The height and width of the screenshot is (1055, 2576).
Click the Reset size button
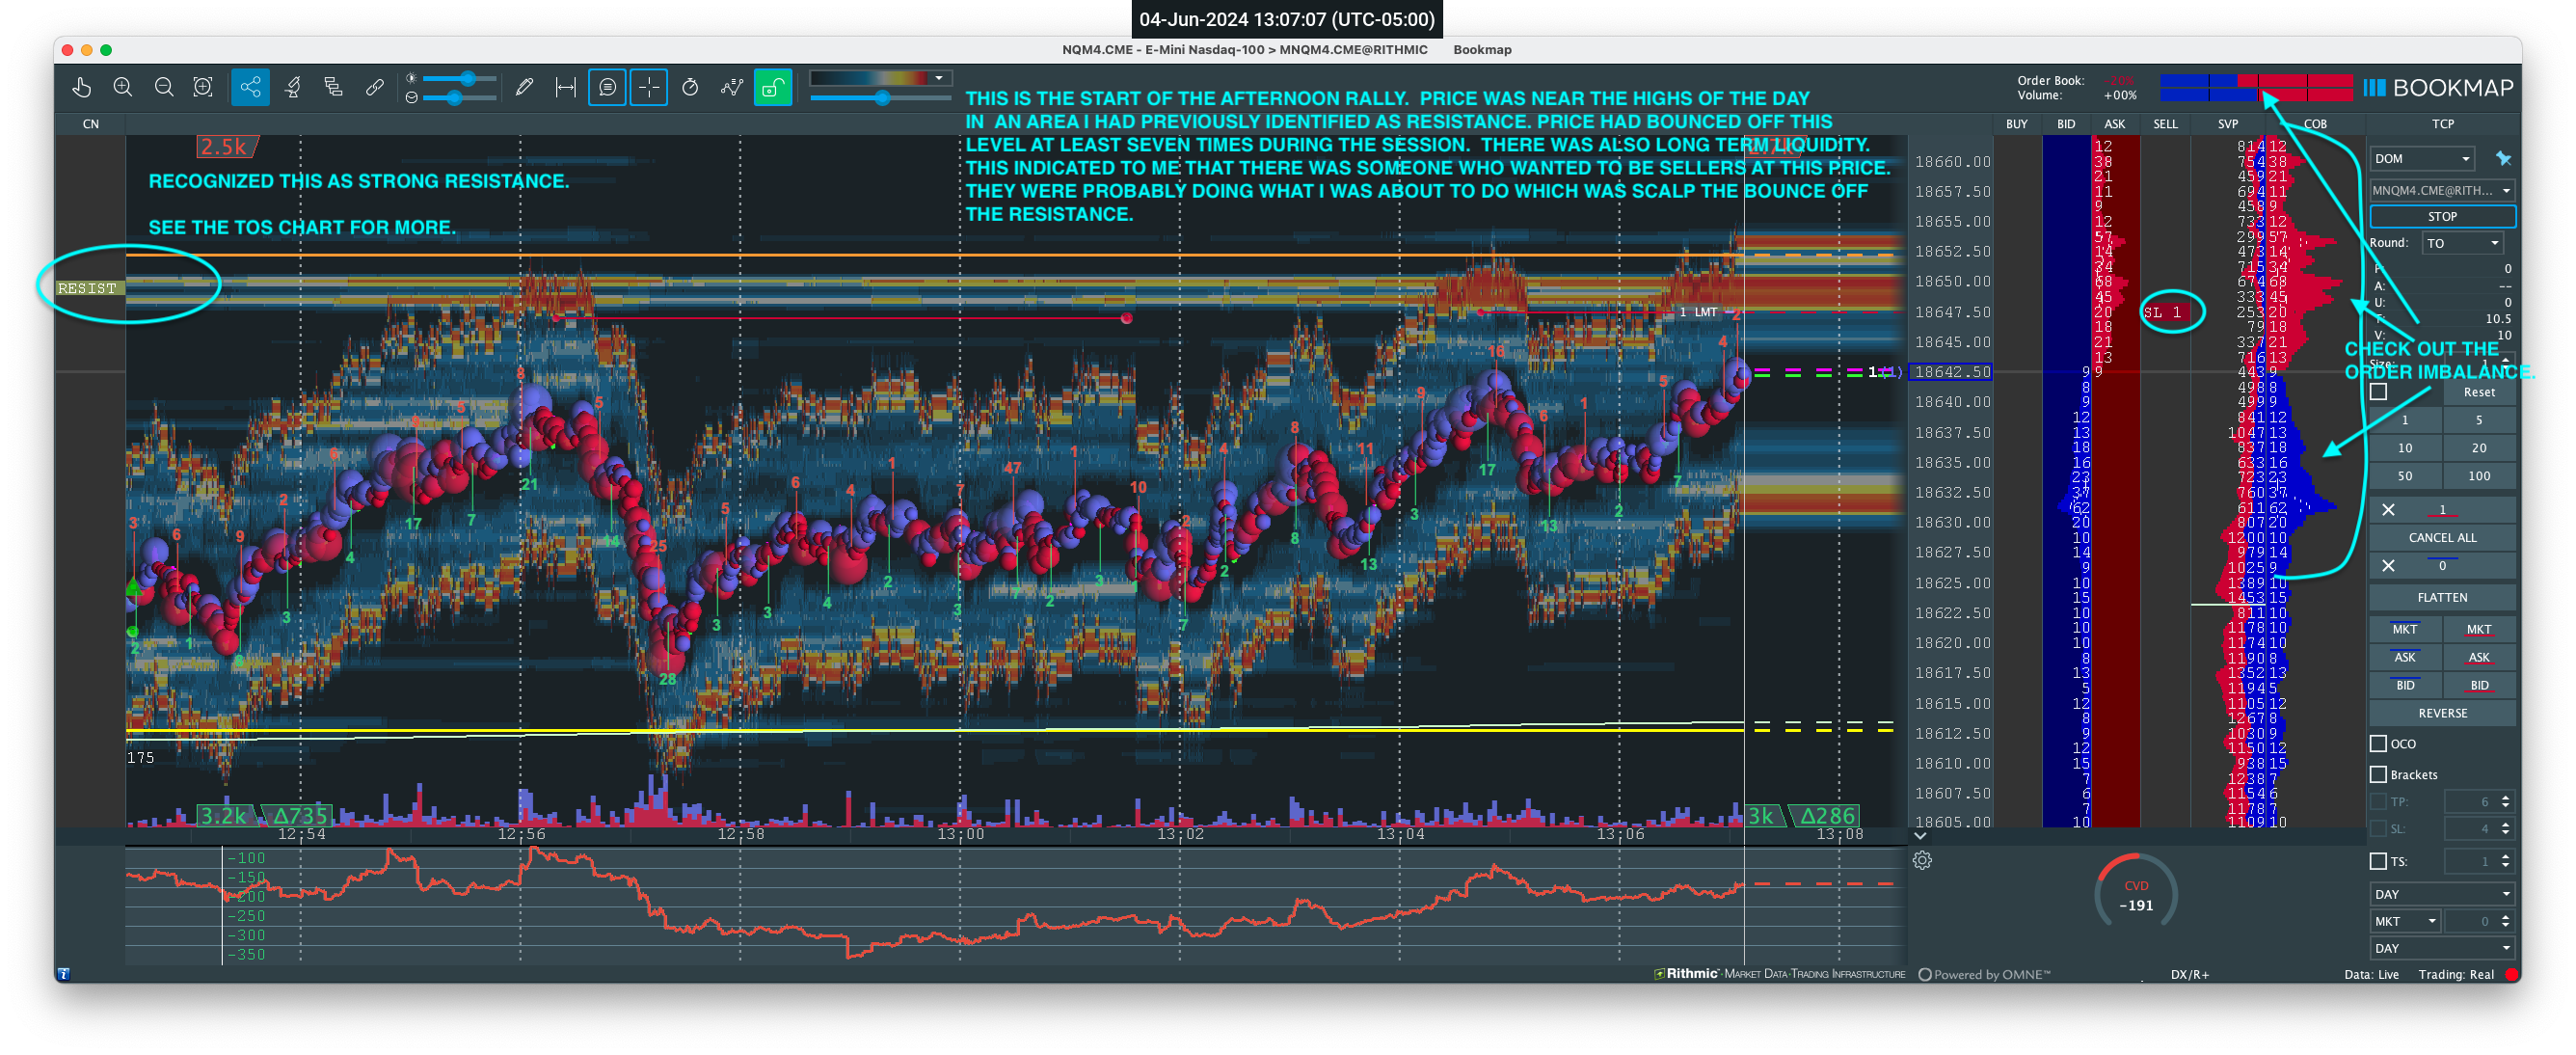(2479, 393)
